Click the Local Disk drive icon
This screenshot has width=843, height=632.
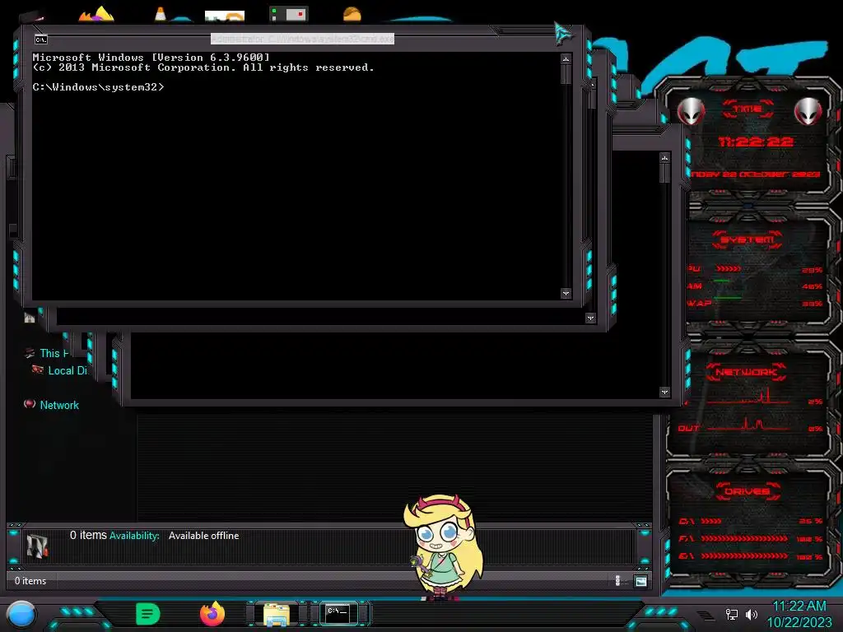(38, 369)
